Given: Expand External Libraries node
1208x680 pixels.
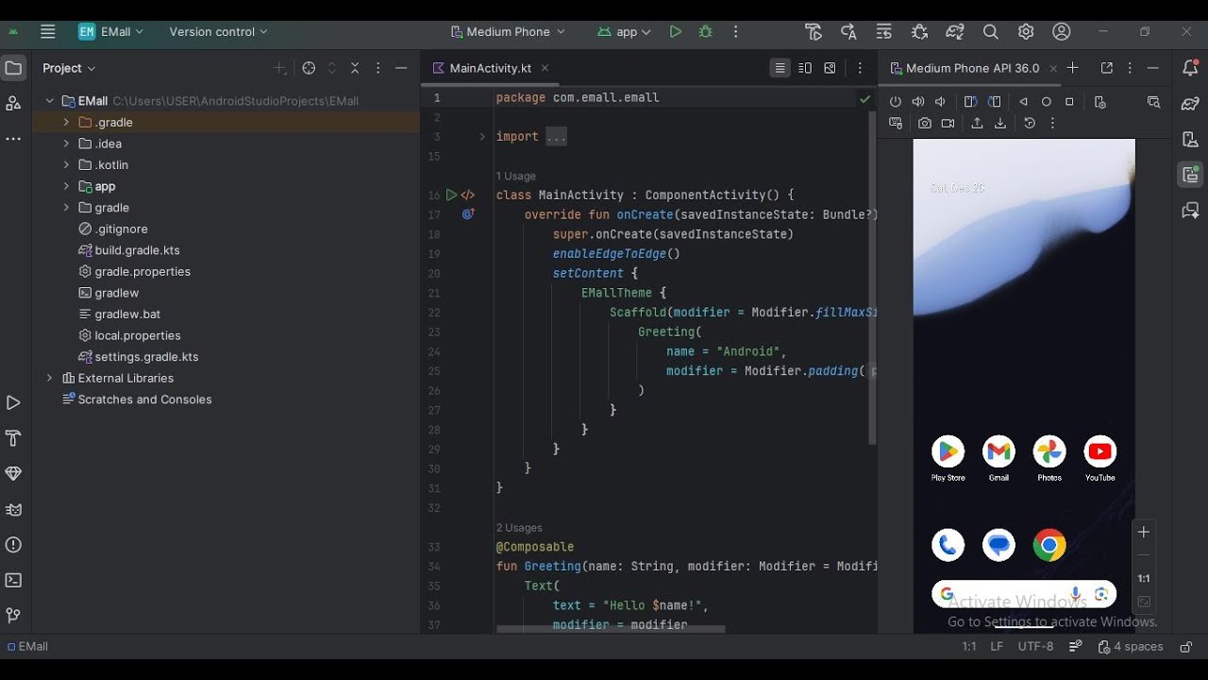Looking at the screenshot, I should pyautogui.click(x=50, y=378).
